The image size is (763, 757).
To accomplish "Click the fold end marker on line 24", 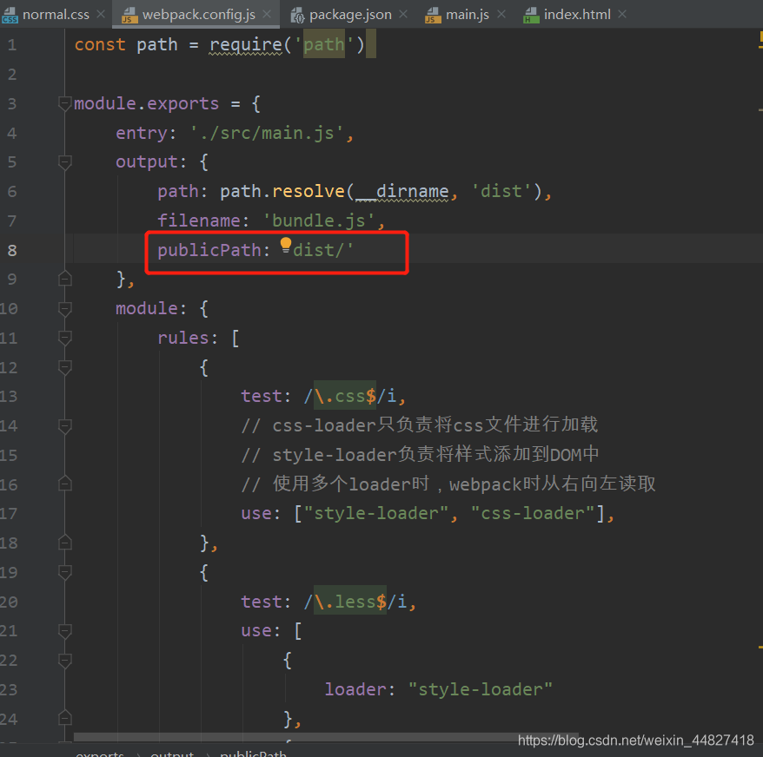I will (64, 718).
